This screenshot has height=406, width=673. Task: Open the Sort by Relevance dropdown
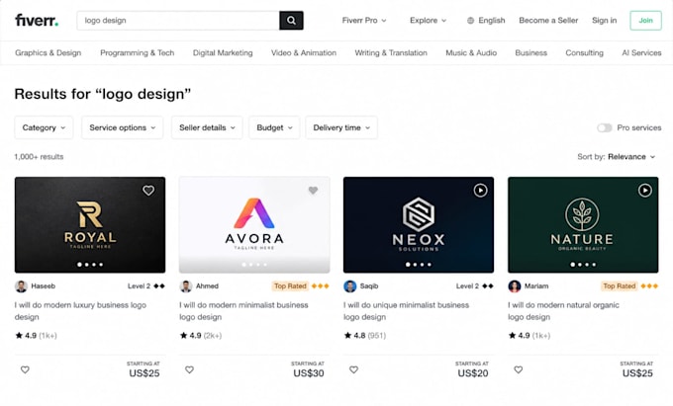(x=617, y=157)
